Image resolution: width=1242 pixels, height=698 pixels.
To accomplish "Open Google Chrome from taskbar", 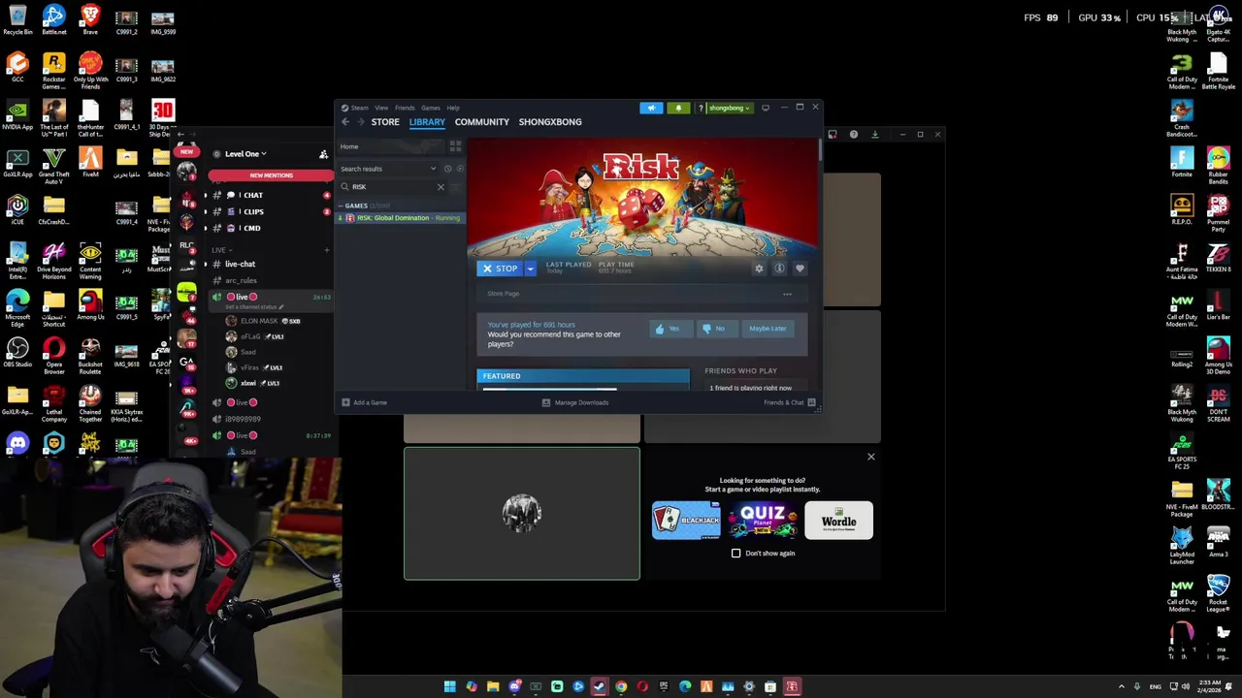I will 621,687.
